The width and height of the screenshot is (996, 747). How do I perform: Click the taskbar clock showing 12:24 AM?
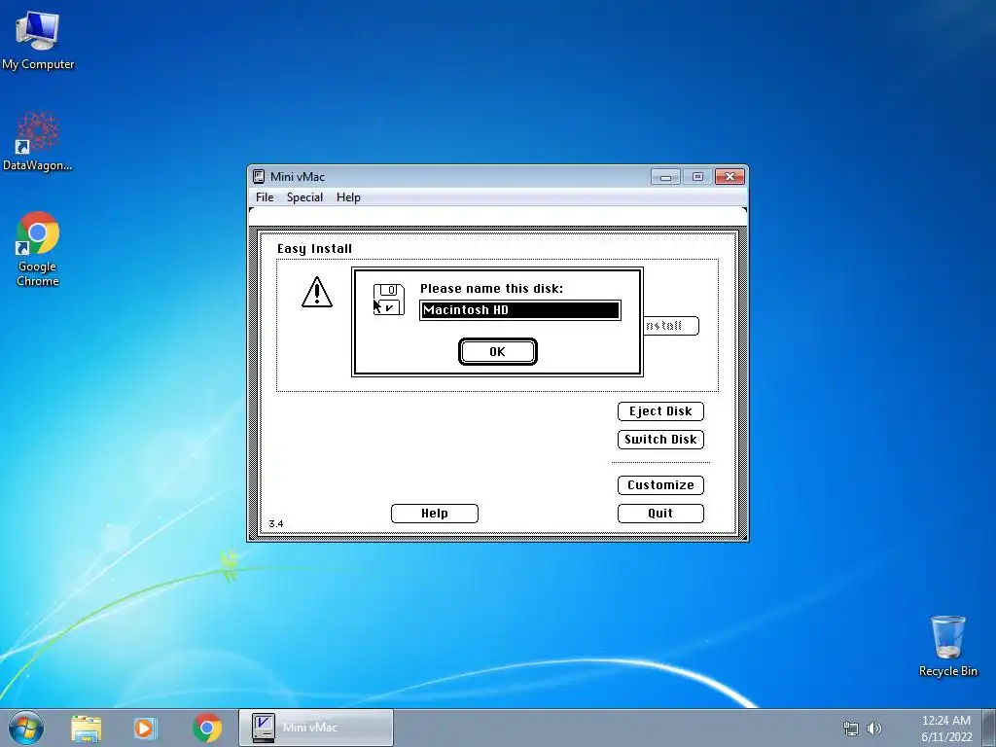pos(946,728)
